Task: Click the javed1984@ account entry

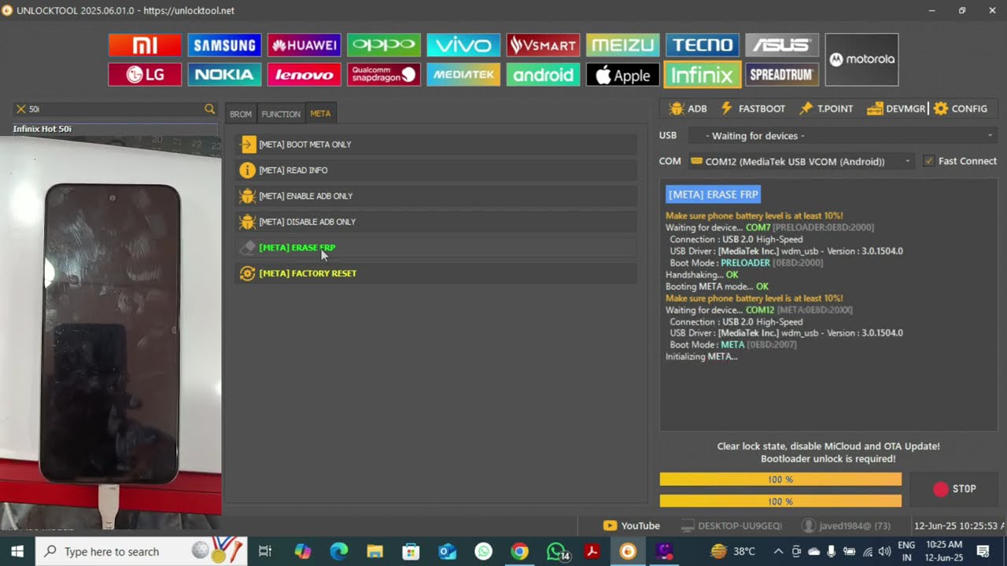Action: coord(846,526)
